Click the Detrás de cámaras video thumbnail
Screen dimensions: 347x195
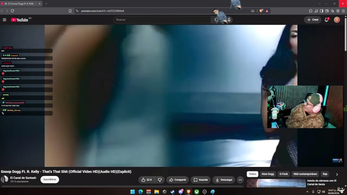[x=276, y=183]
